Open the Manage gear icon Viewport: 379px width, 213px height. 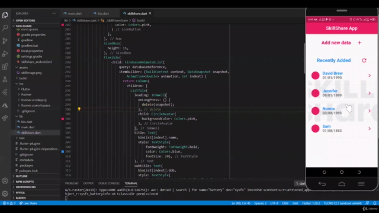coord(5,193)
